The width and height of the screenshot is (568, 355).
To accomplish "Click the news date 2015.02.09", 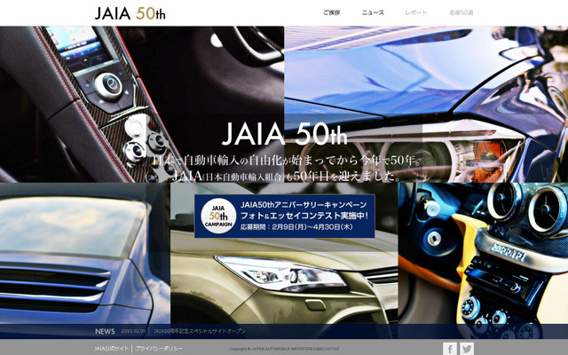I will coord(133,331).
